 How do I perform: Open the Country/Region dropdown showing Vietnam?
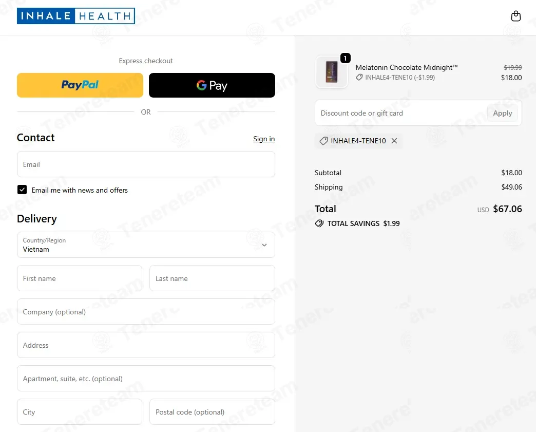pyautogui.click(x=146, y=245)
